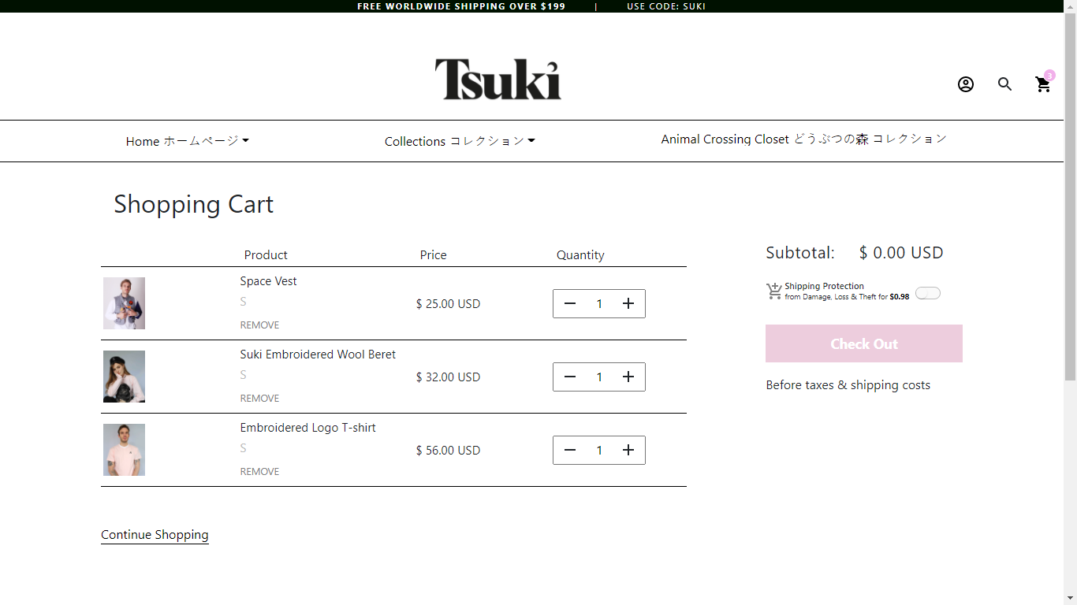Click the USE CODE: SUKI text
The width and height of the screenshot is (1077, 605).
point(666,6)
